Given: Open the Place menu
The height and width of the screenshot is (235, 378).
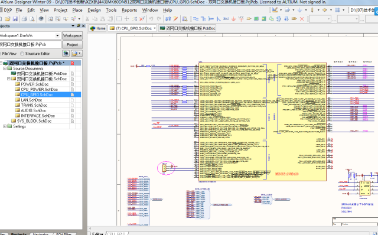Looking at the screenshot, I should tap(77, 10).
